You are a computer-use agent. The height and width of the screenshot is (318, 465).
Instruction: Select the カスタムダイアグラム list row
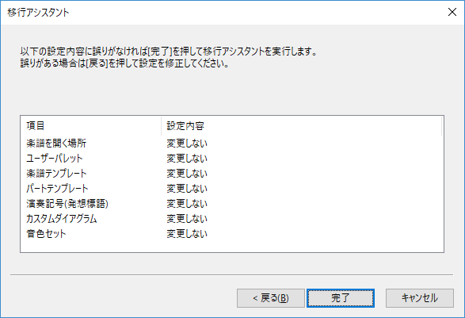pos(232,219)
